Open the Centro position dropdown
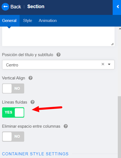 (x=58, y=65)
